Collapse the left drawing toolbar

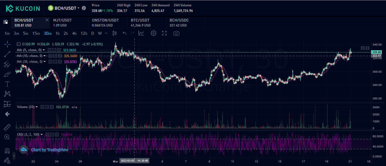pyautogui.click(x=14, y=157)
